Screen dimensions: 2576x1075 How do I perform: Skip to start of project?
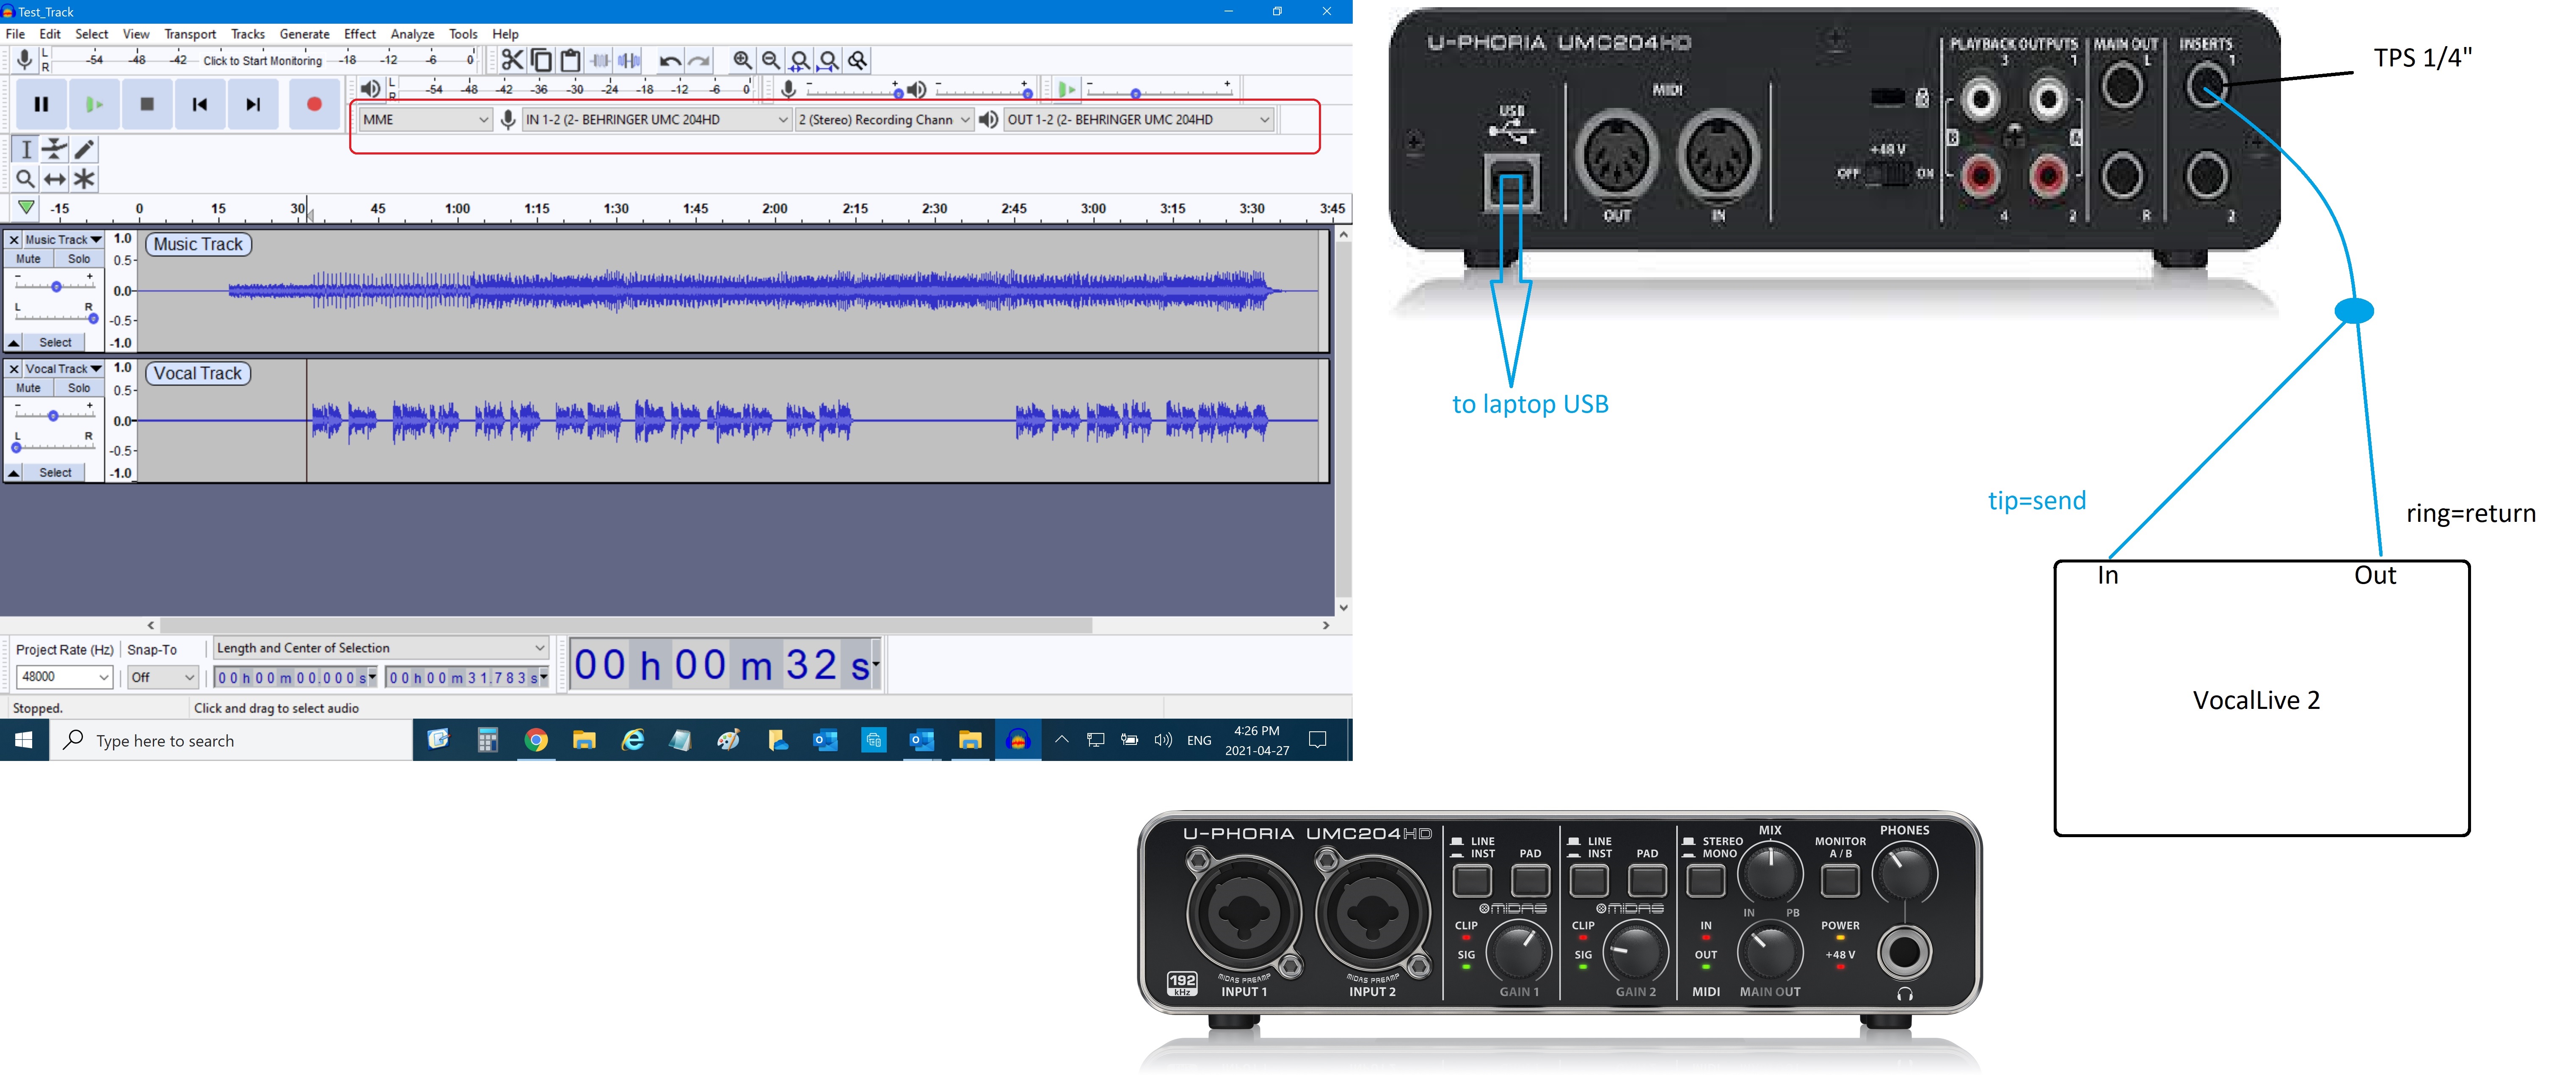(200, 104)
